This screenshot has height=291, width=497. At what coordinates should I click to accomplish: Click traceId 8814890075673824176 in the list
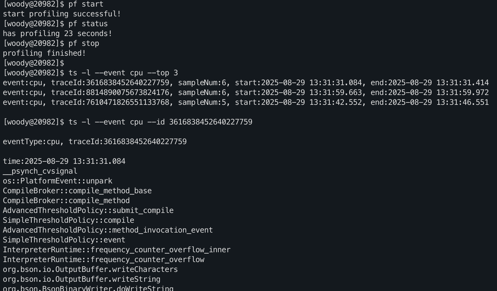click(x=128, y=93)
